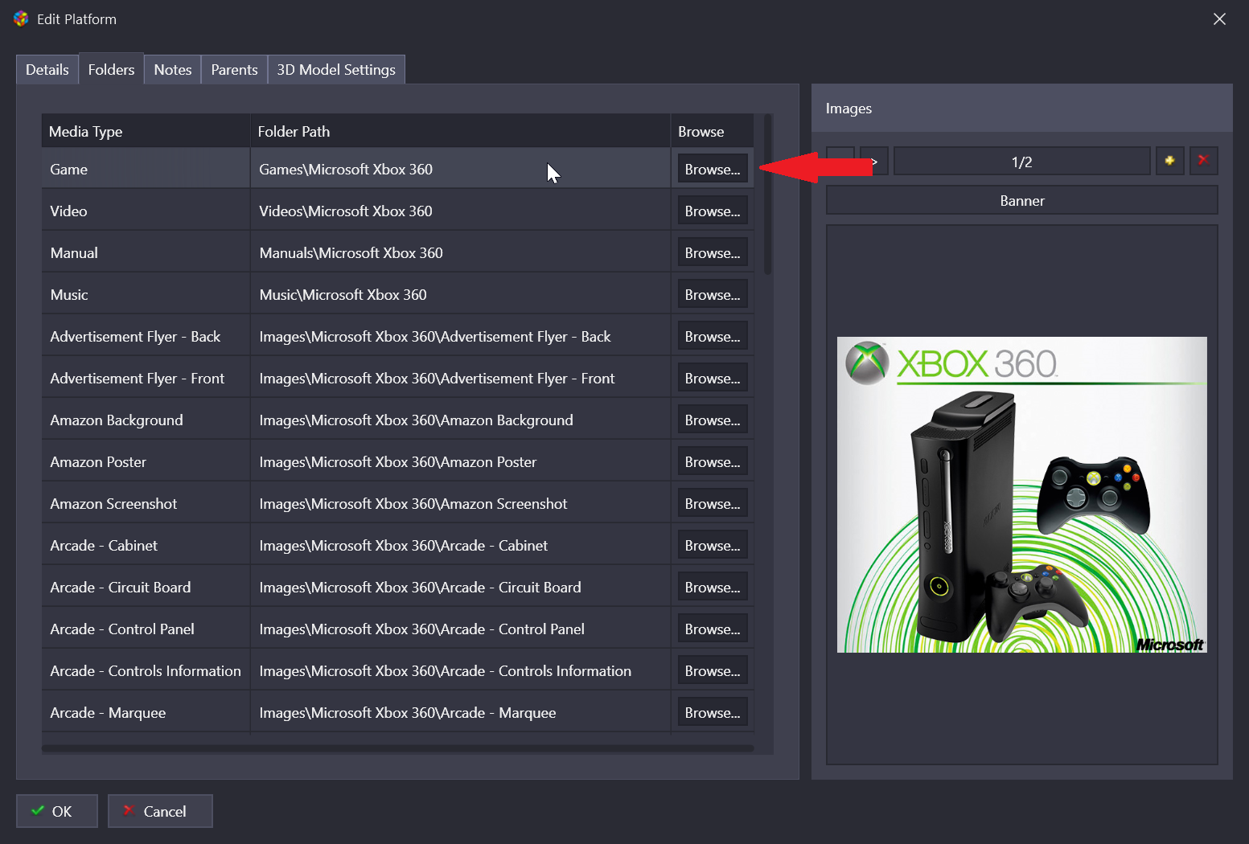Browse for the Advertisement Flyer - Front folder

(x=713, y=378)
